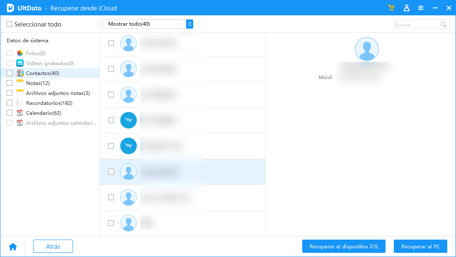Go to home screen via house icon
456x257 pixels.
(13, 247)
